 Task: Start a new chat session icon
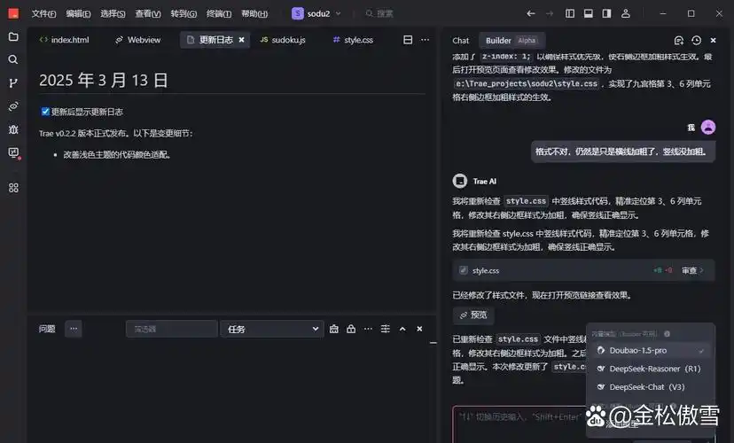tap(679, 40)
